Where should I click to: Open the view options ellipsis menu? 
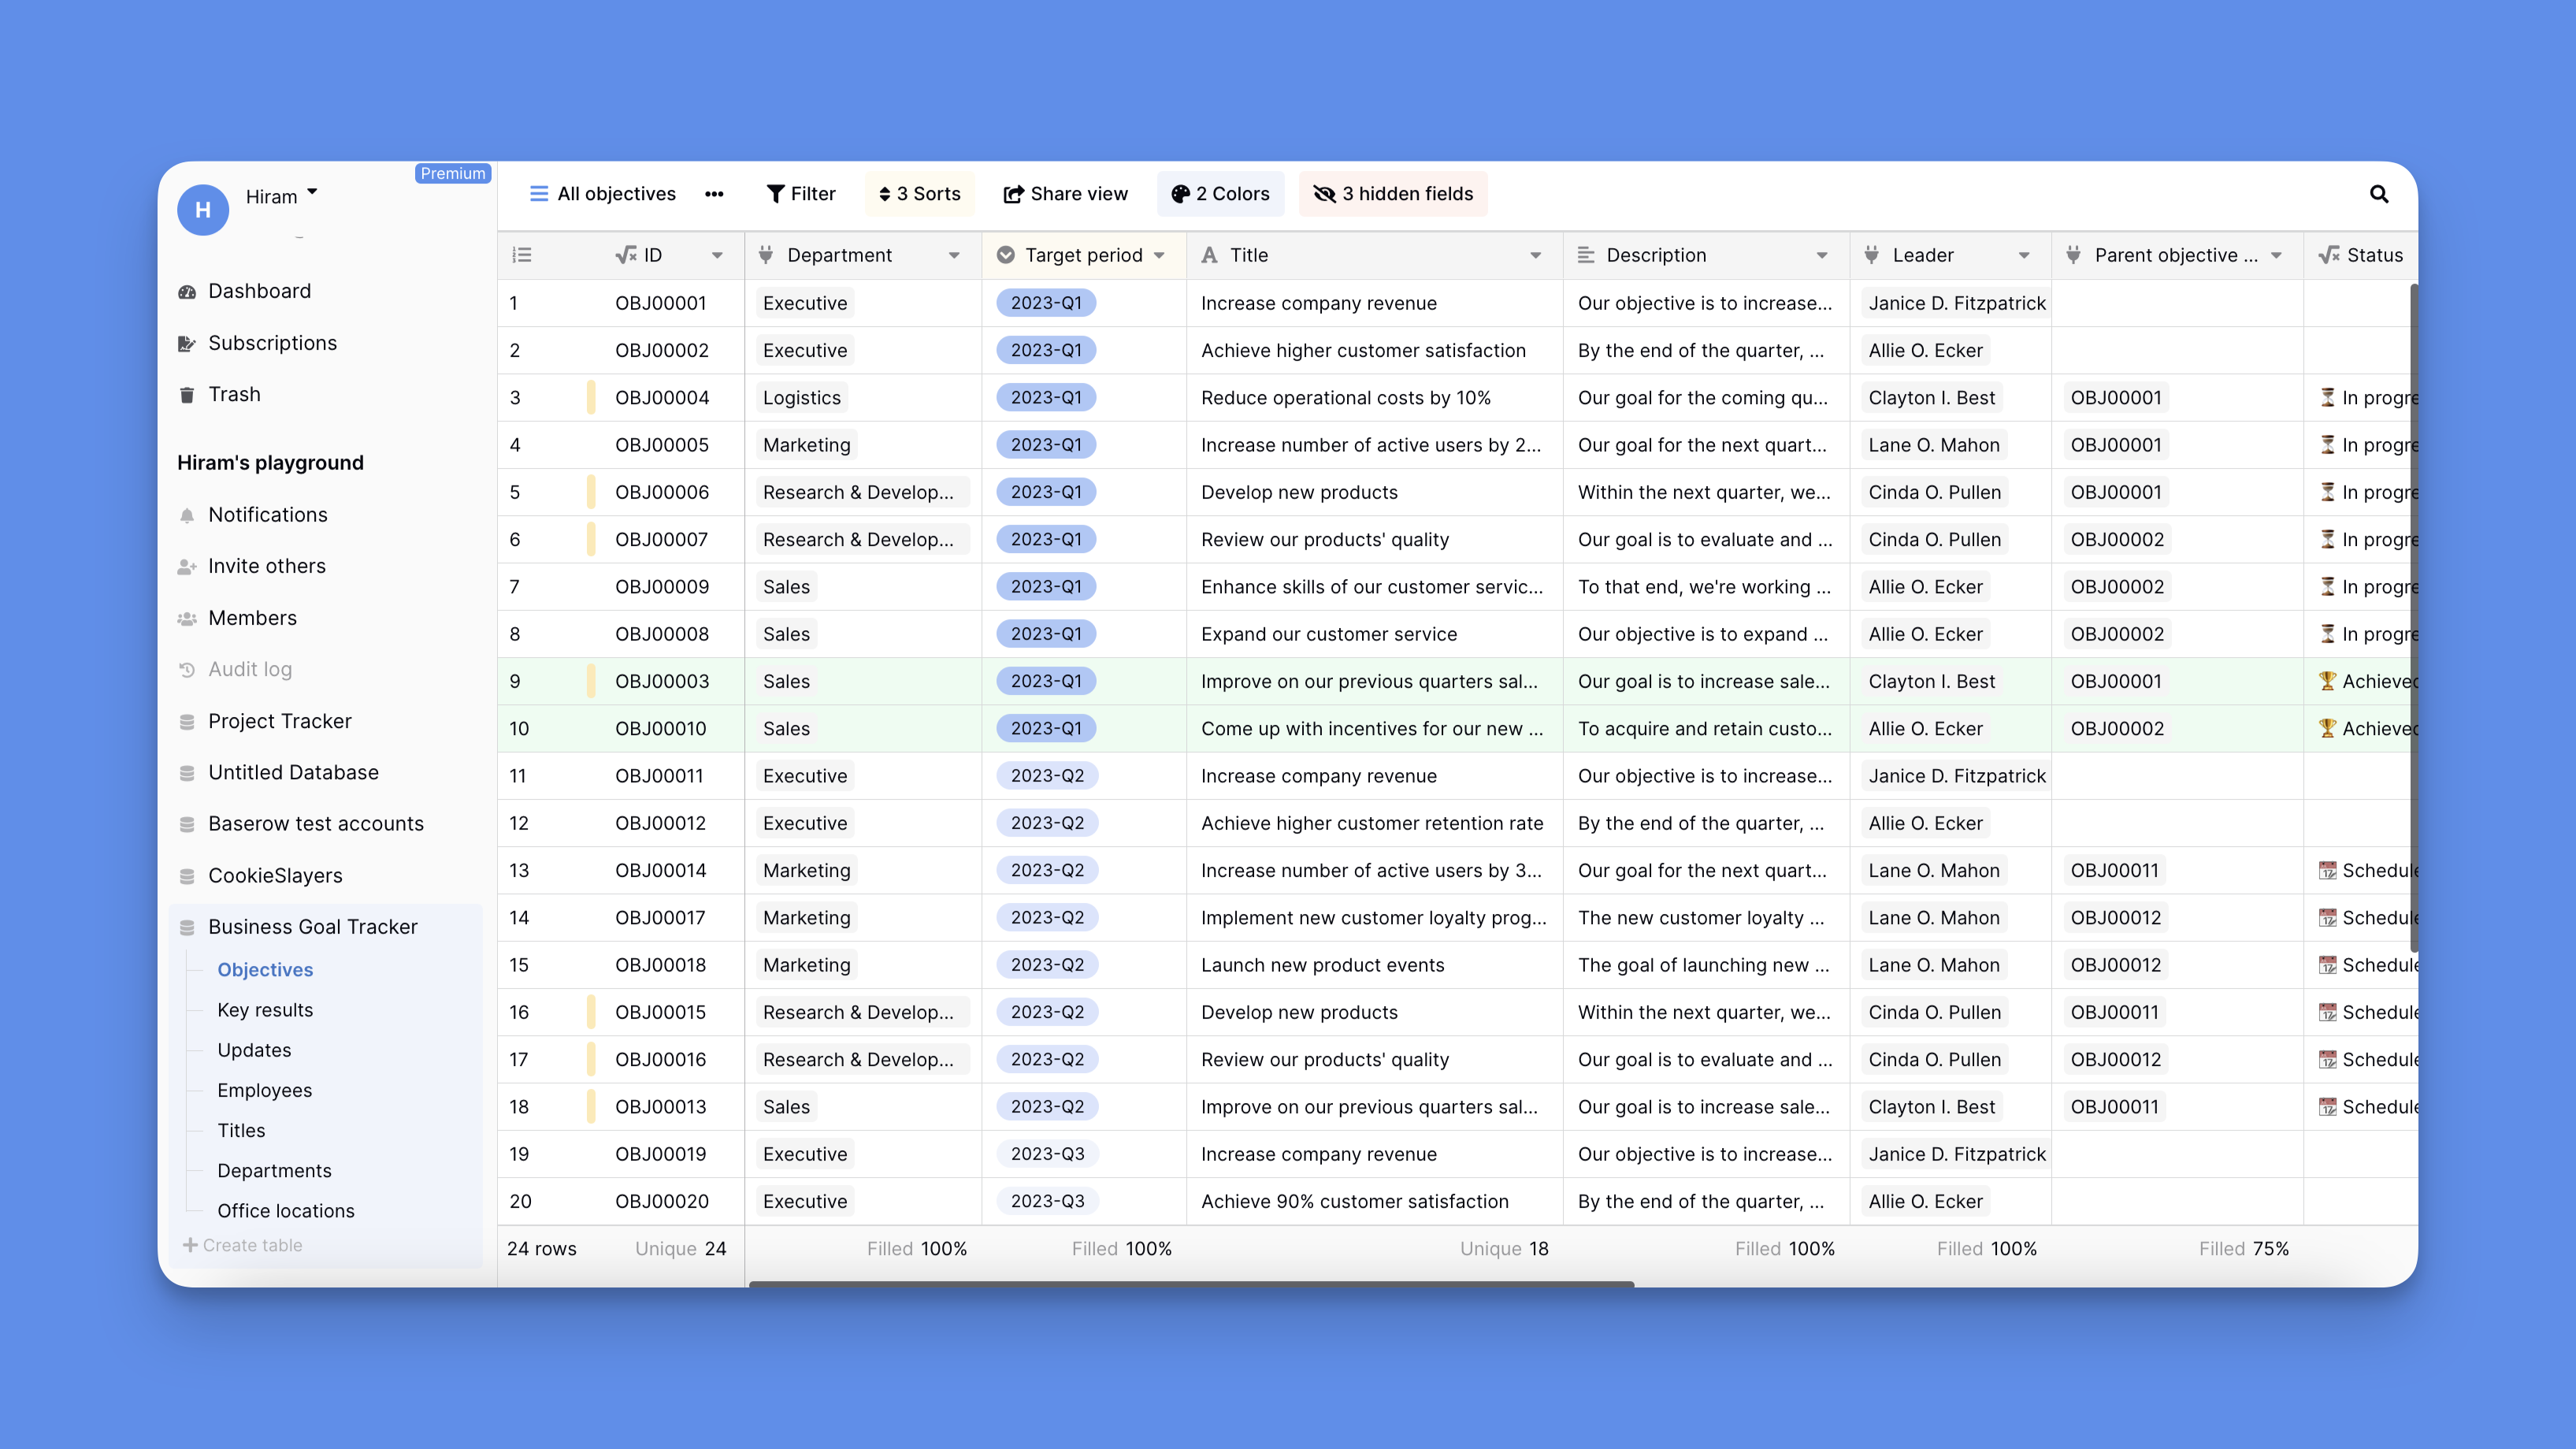[714, 194]
